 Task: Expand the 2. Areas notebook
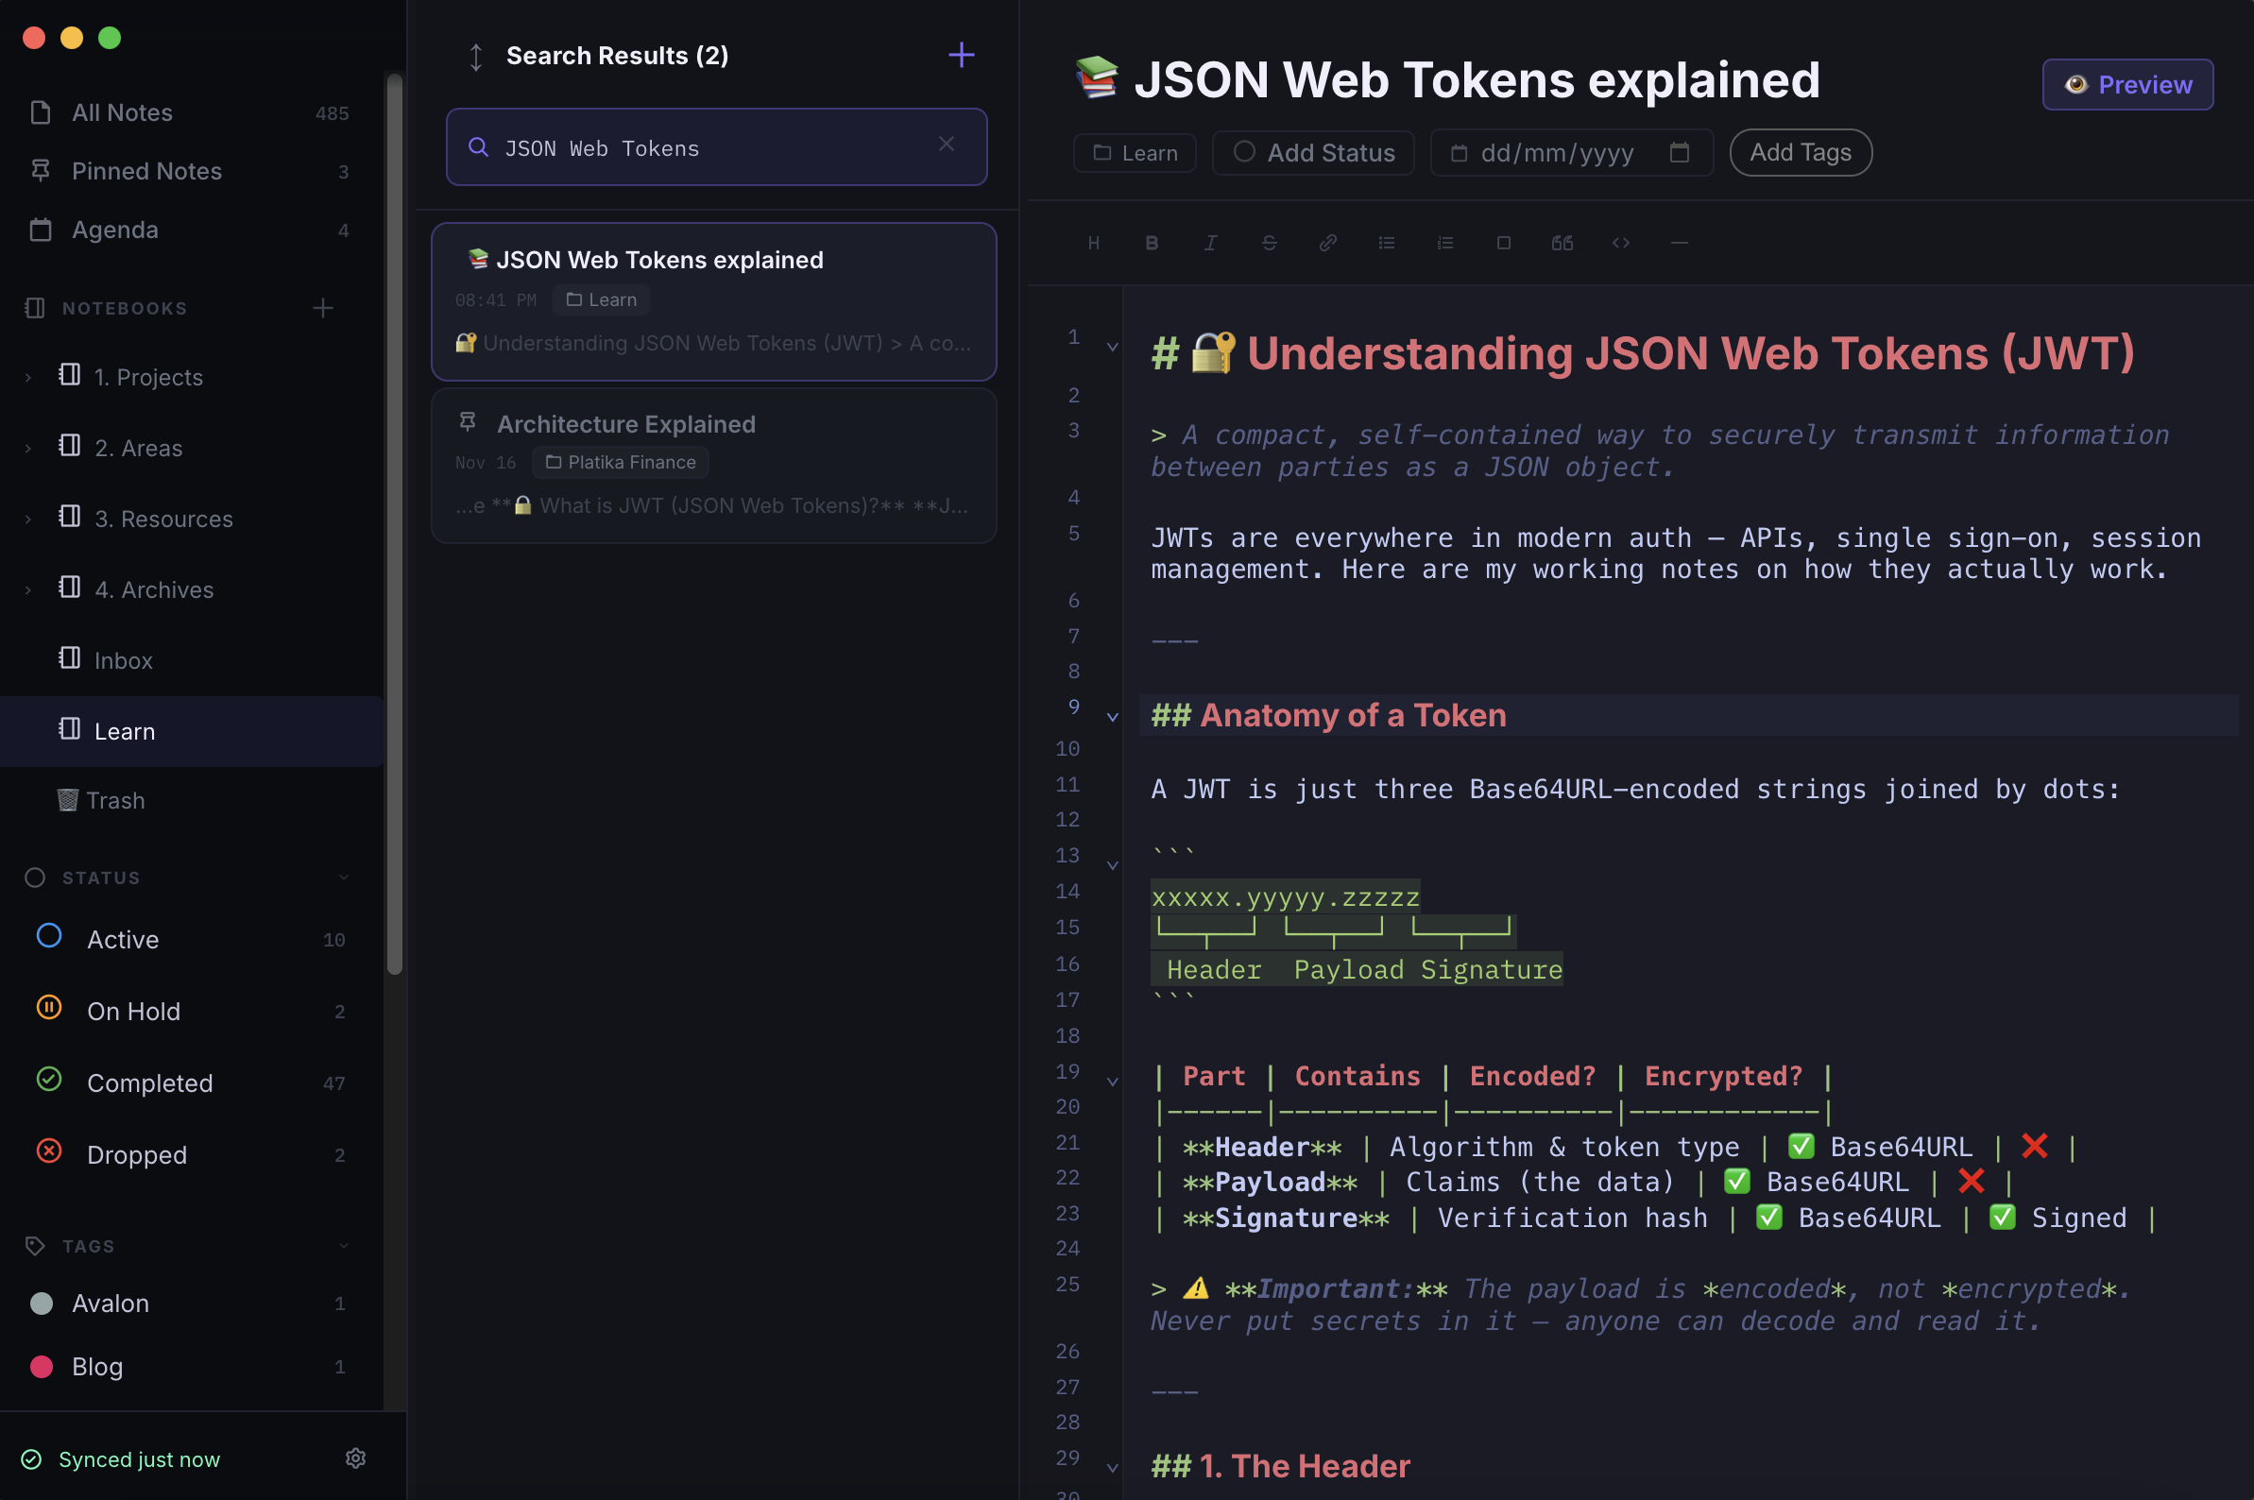click(x=27, y=449)
